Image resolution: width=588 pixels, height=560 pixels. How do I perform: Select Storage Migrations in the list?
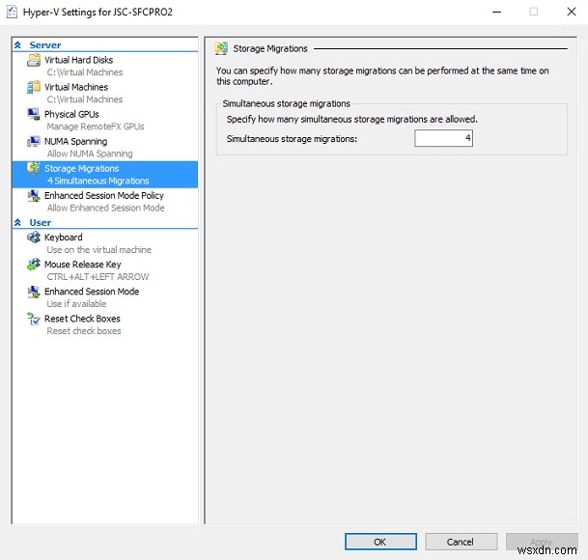coord(104,175)
